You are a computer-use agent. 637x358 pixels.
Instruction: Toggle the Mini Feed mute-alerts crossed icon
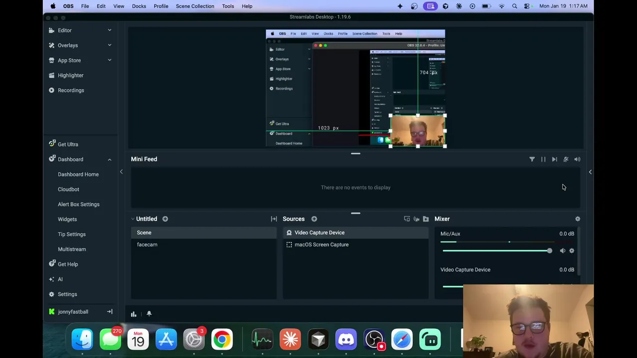tap(566, 159)
